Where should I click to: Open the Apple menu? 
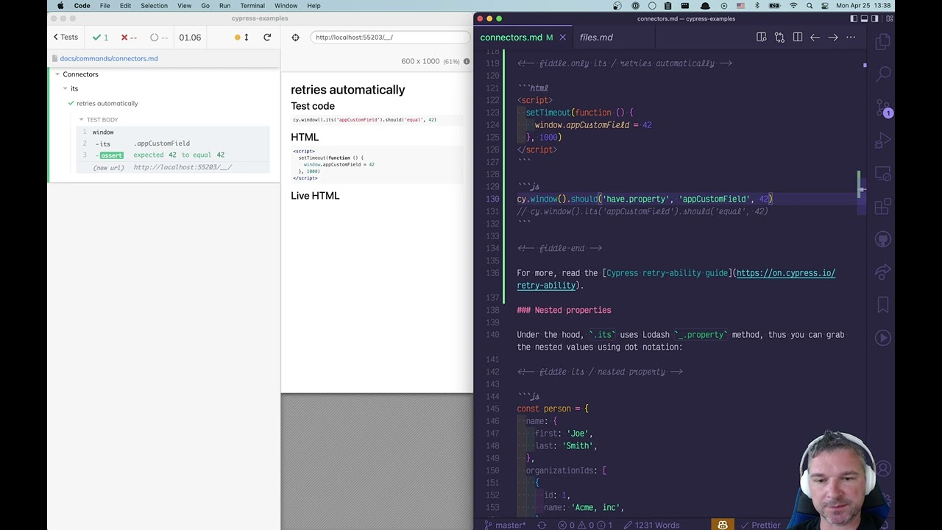tap(60, 6)
